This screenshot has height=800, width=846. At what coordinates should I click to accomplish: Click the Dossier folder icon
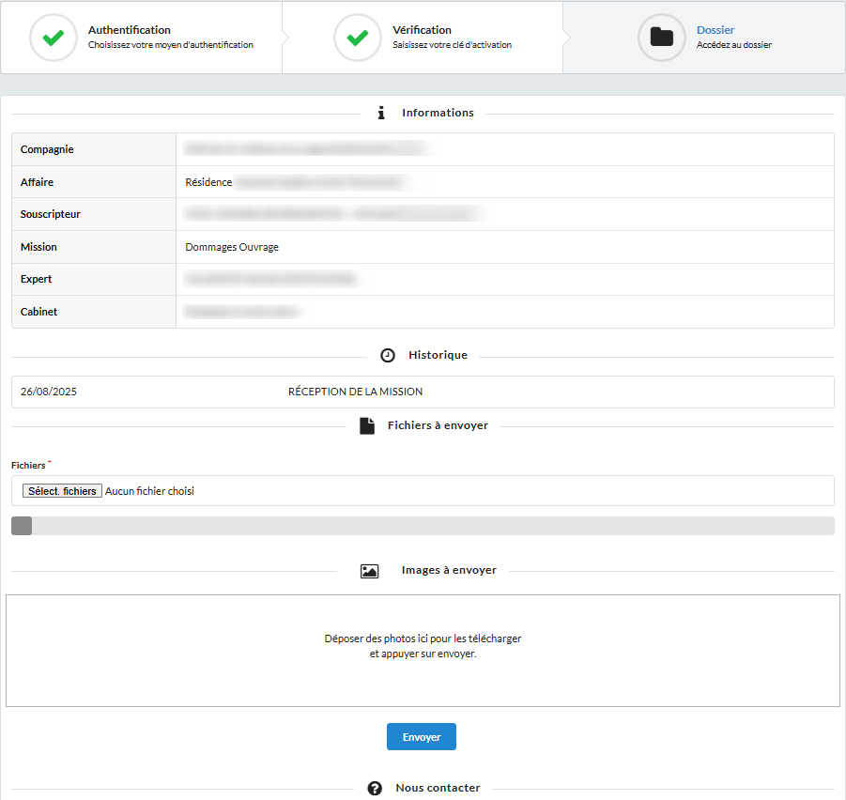[662, 38]
